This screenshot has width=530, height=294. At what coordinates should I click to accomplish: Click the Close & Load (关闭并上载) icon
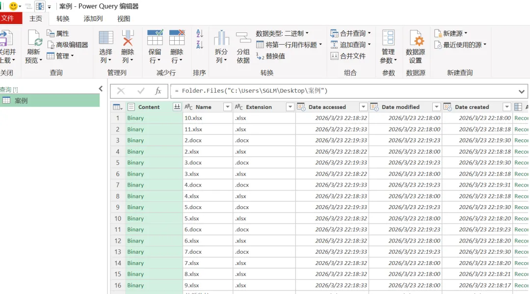click(x=6, y=38)
